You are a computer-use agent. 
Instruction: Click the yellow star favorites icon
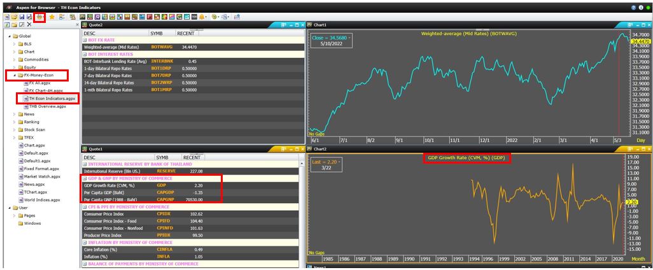(x=52, y=17)
